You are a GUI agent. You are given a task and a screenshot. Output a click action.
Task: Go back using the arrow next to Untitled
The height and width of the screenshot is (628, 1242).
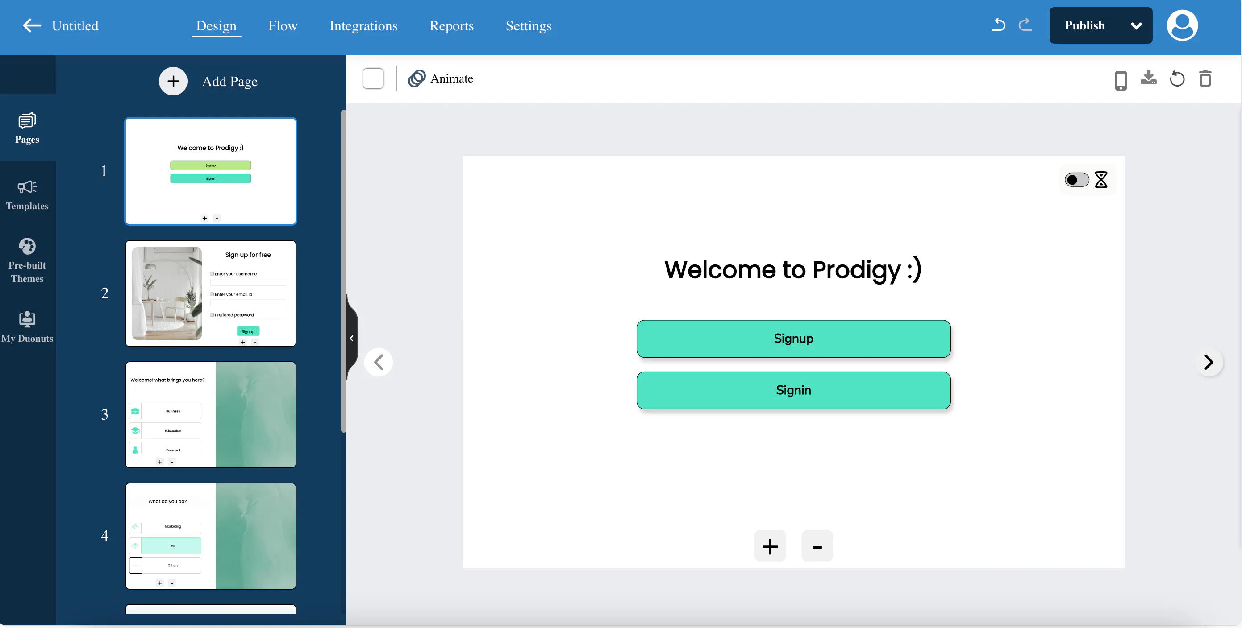[32, 25]
